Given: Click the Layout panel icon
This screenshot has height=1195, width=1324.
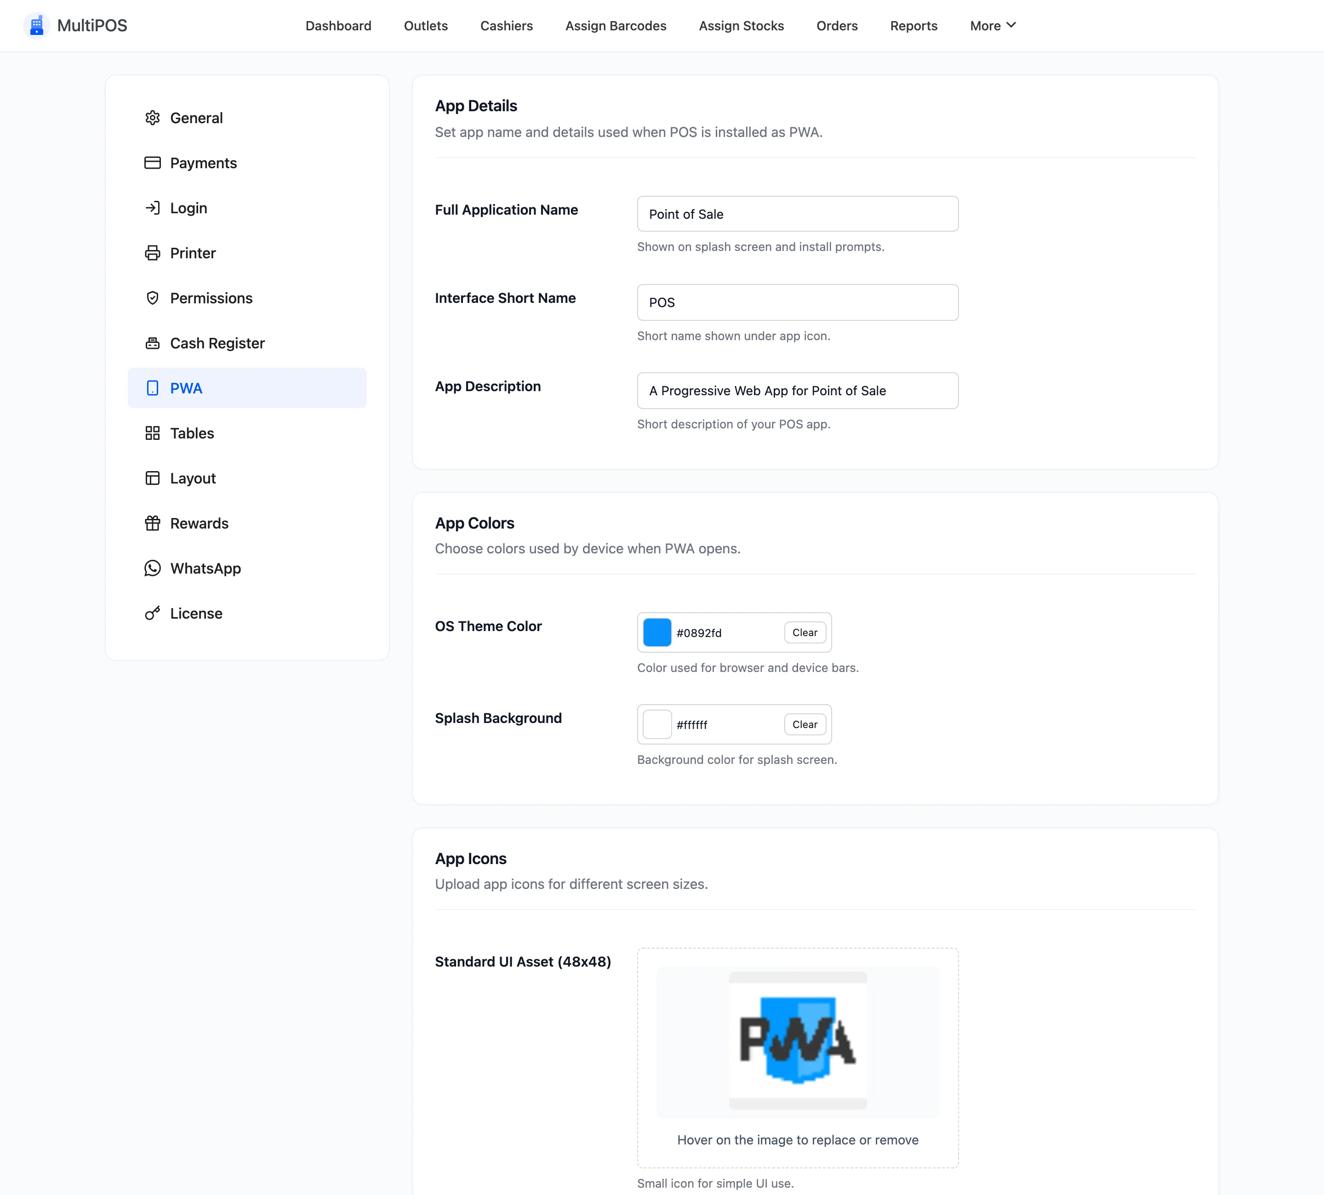Looking at the screenshot, I should [x=152, y=478].
